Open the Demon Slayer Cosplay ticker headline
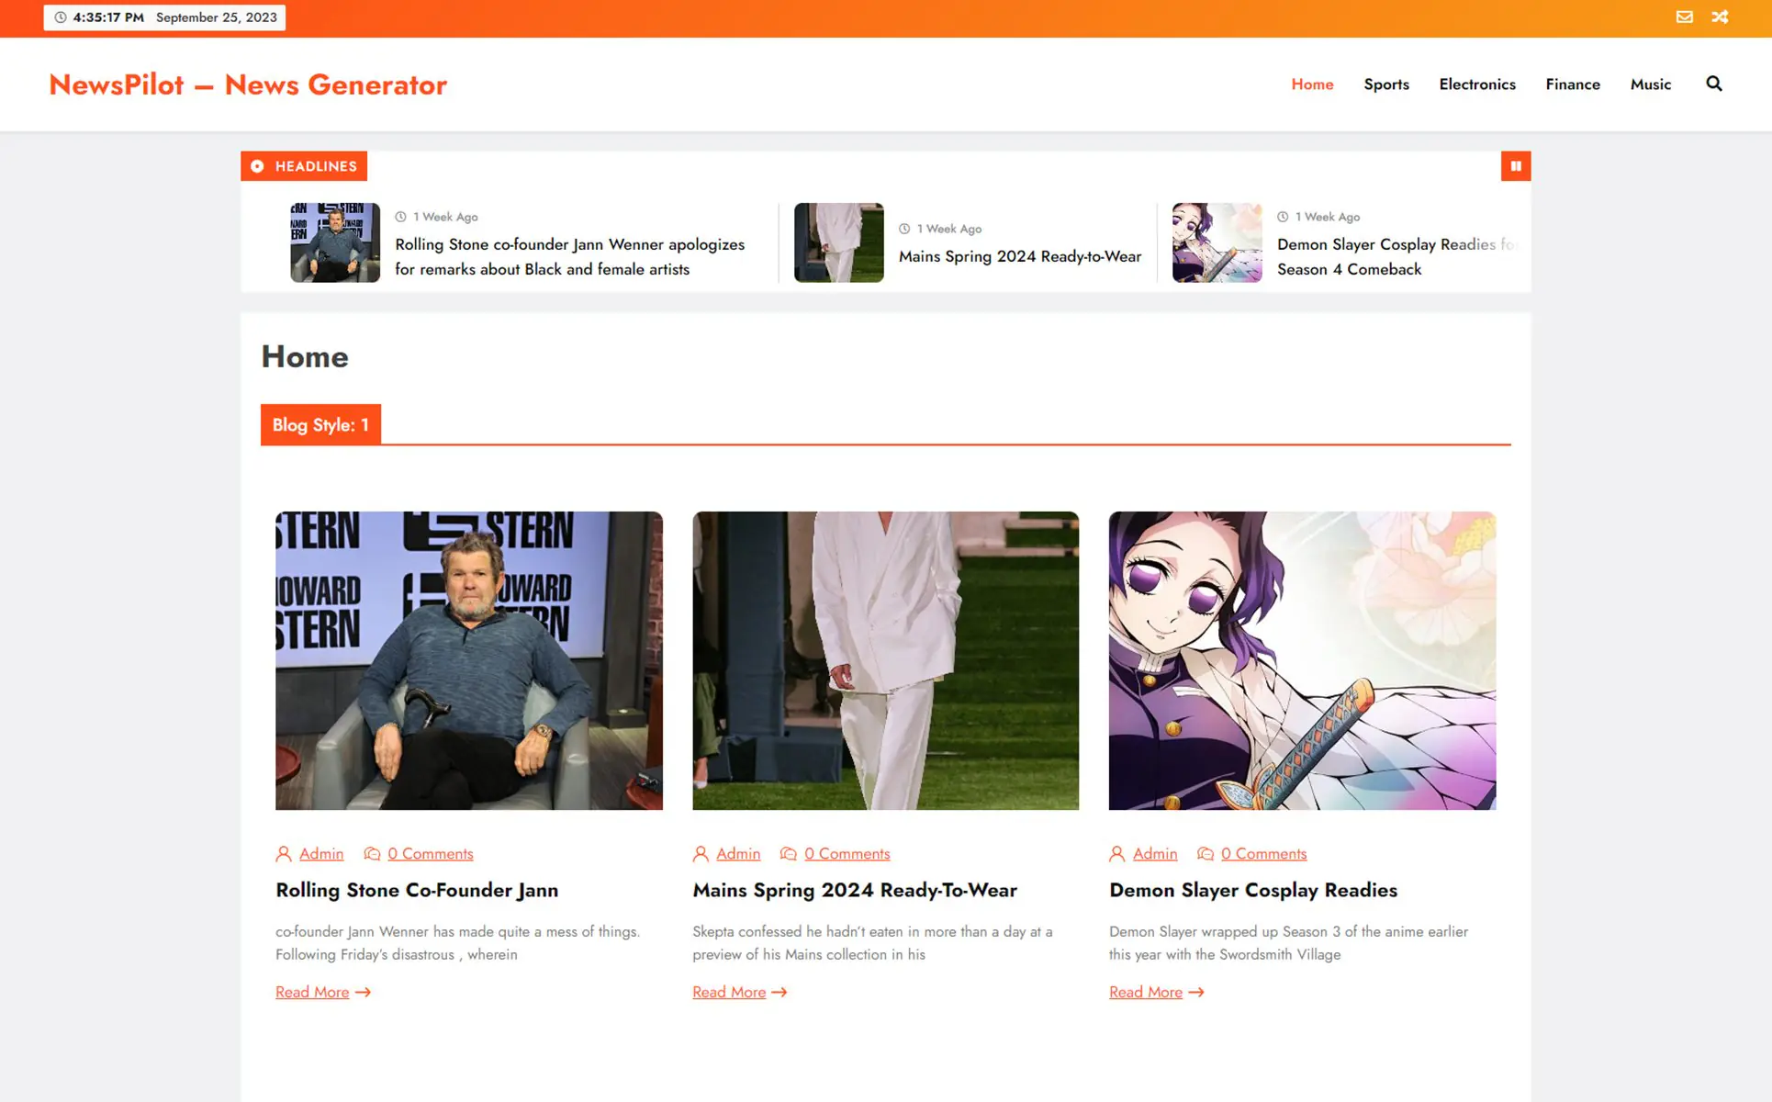 pos(1396,257)
